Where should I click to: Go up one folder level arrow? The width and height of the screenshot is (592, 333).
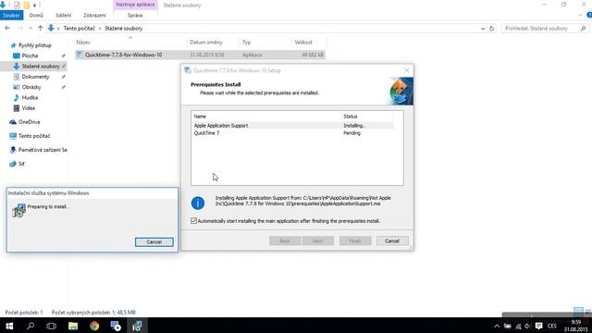[x=40, y=29]
